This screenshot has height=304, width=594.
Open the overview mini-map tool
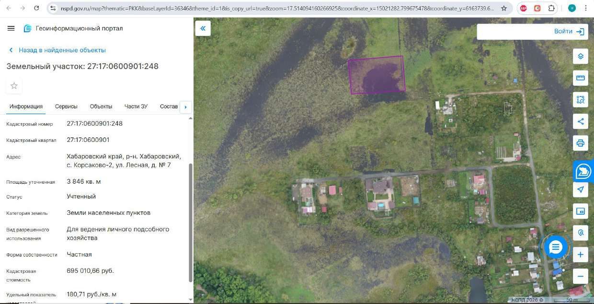click(x=581, y=211)
